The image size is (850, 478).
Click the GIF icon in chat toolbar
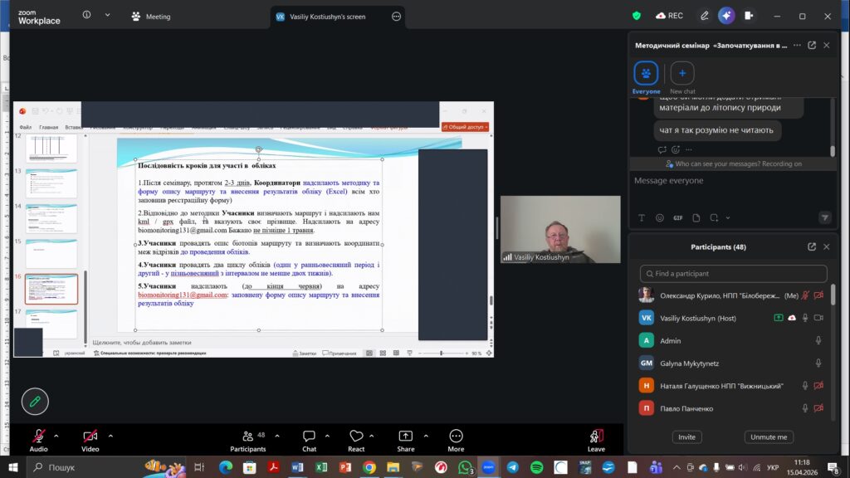pyautogui.click(x=678, y=217)
